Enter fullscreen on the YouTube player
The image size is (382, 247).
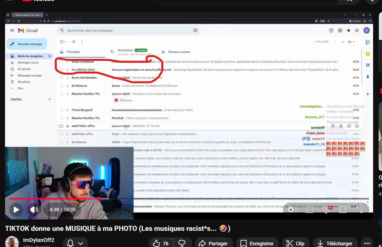click(359, 210)
